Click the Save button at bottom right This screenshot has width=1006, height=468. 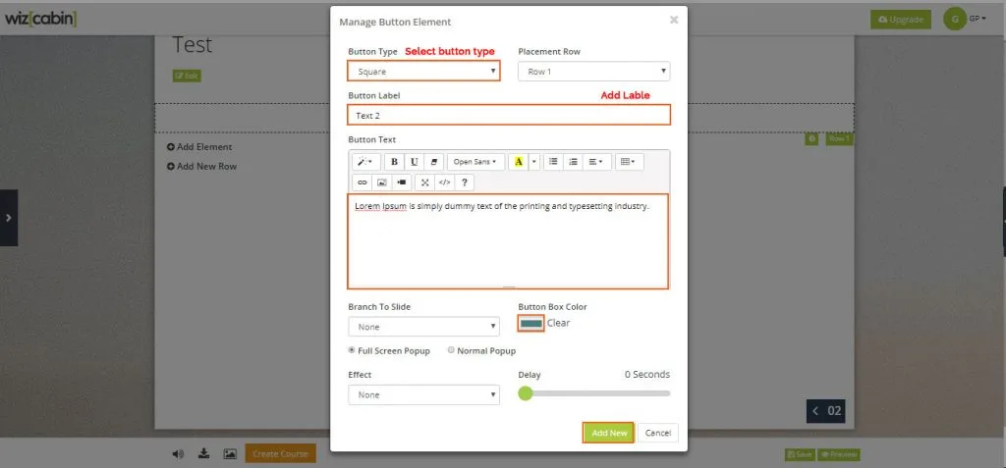(800, 454)
